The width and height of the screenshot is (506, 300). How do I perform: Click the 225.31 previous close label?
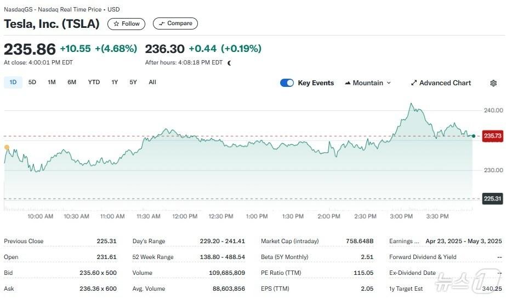coord(492,199)
